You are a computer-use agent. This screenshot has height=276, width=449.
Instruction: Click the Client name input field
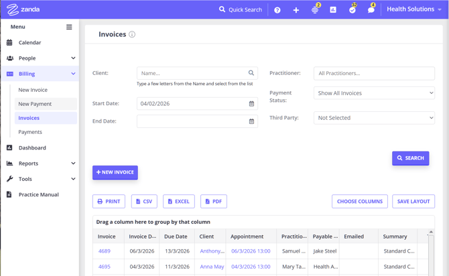point(192,73)
